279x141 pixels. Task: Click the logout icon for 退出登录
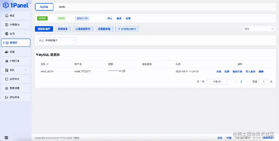(x=7, y=97)
